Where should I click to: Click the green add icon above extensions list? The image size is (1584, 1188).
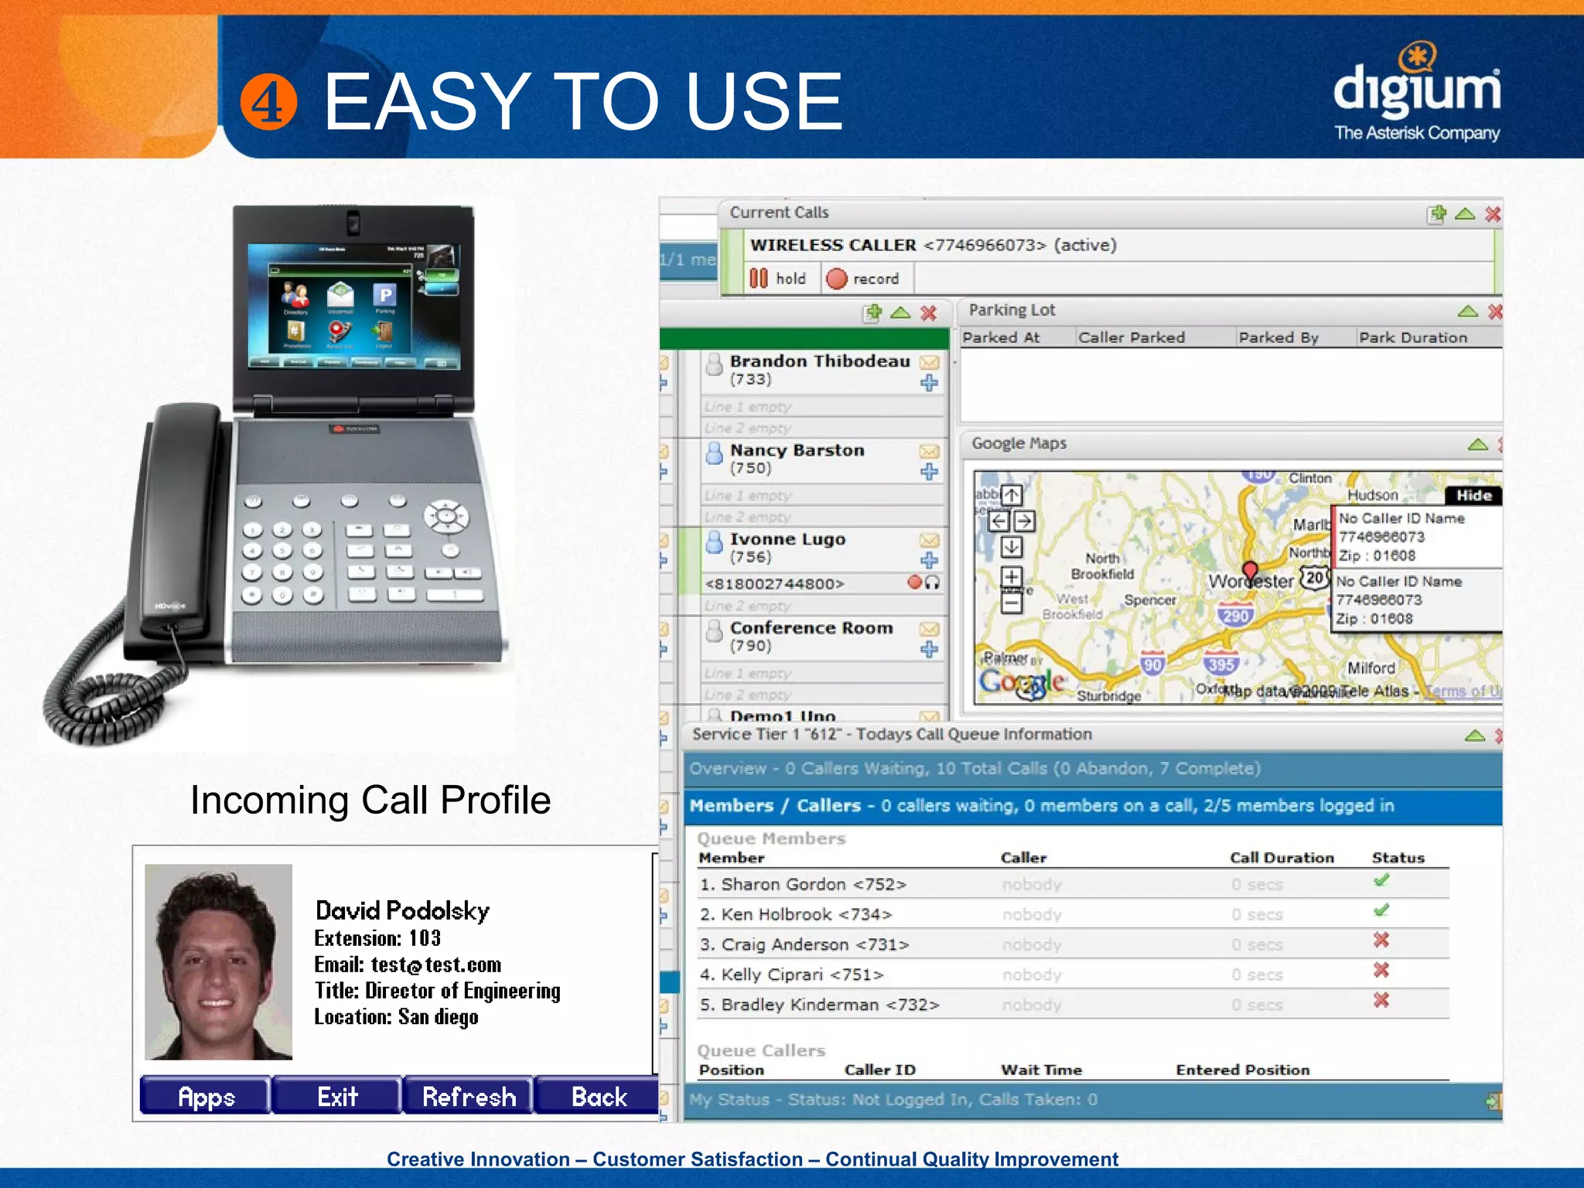[873, 312]
